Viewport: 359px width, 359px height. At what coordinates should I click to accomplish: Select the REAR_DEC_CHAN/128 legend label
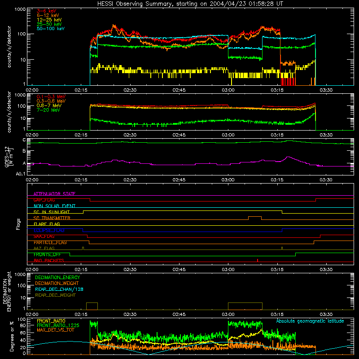59,289
